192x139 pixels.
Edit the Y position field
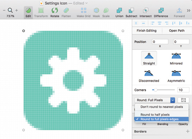[181, 42]
